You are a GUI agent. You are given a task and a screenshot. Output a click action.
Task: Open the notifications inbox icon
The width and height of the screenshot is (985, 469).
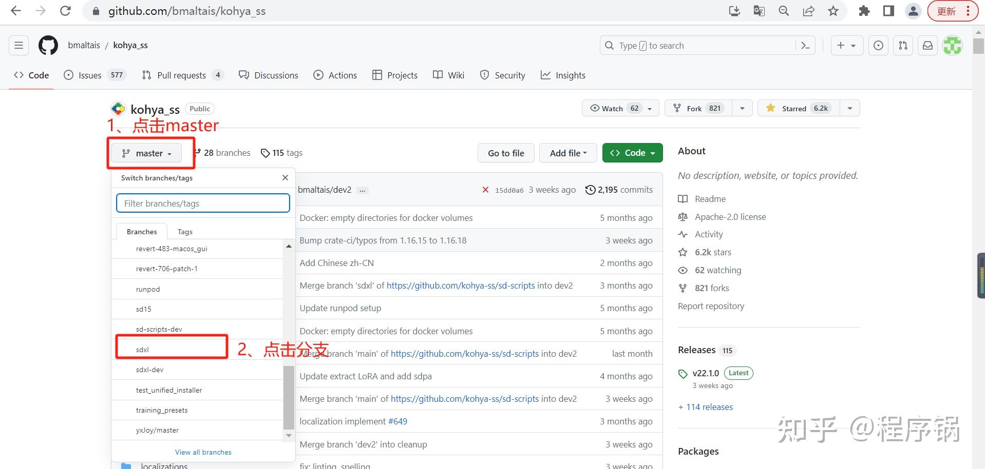click(927, 45)
